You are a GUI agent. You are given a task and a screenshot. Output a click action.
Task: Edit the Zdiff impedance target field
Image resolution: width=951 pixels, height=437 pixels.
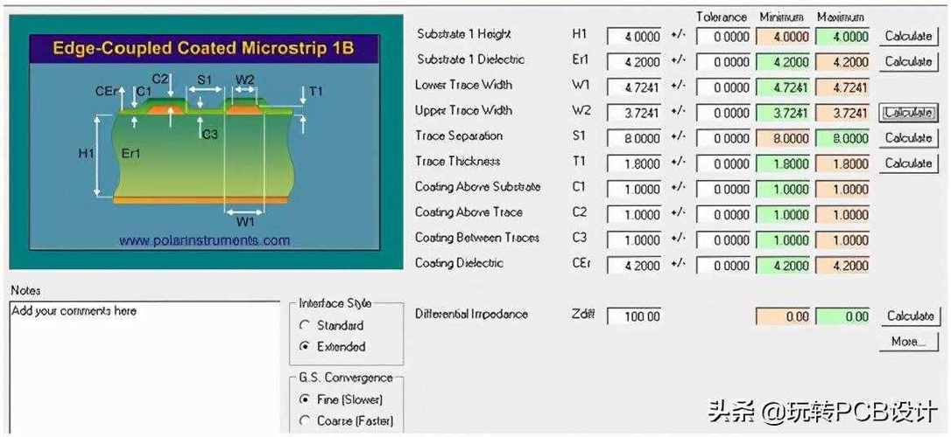634,316
